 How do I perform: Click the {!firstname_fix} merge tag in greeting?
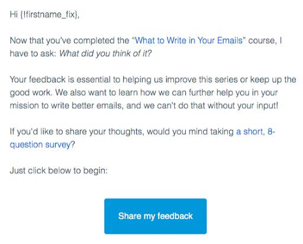pyautogui.click(x=49, y=15)
